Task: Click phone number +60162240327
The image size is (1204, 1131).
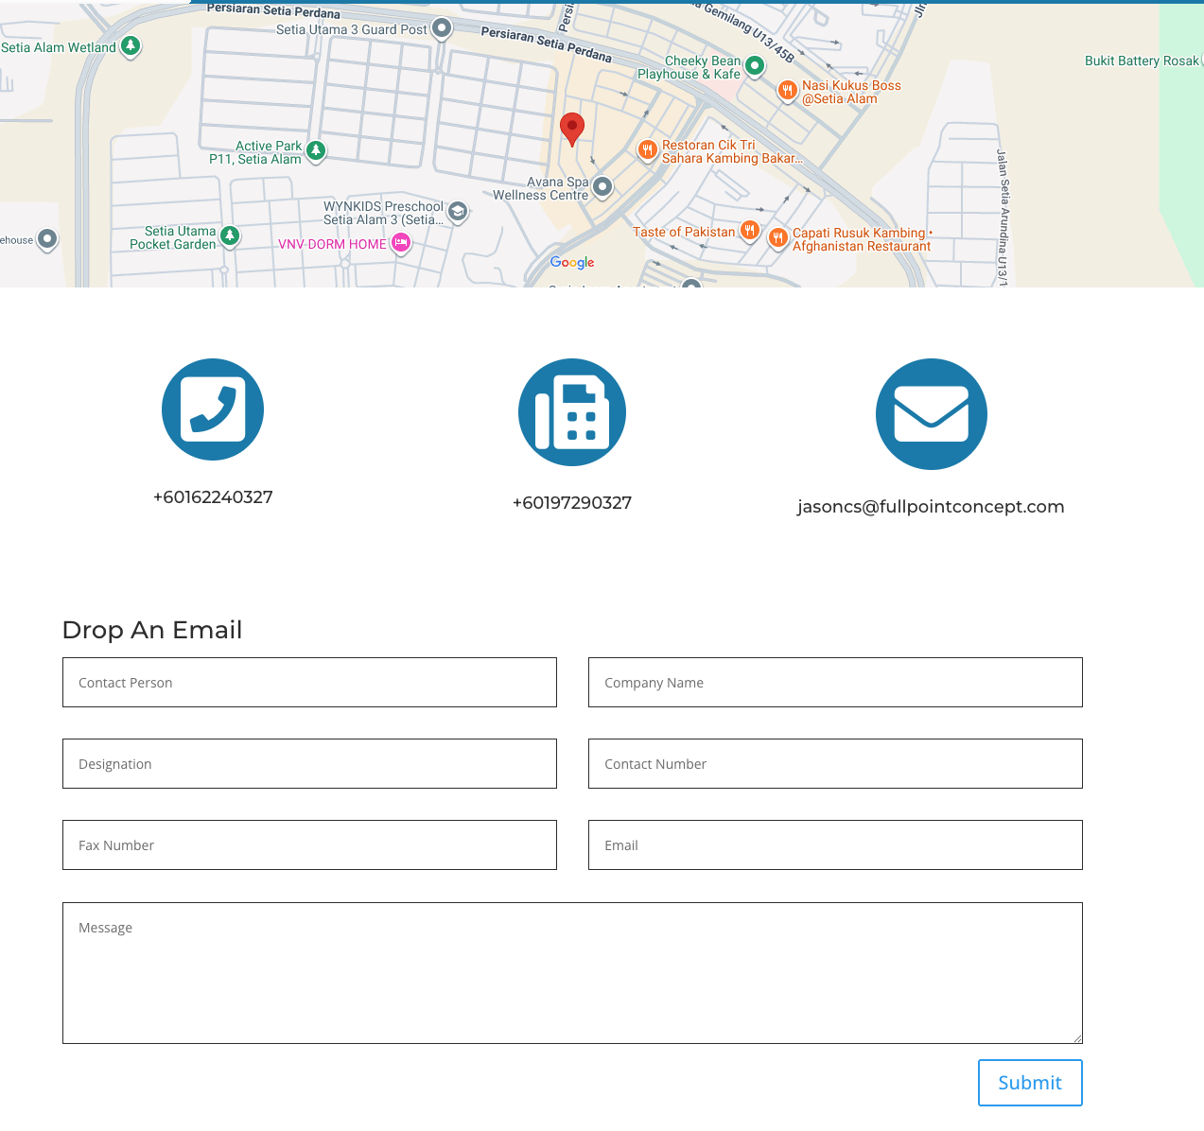Action: (213, 497)
